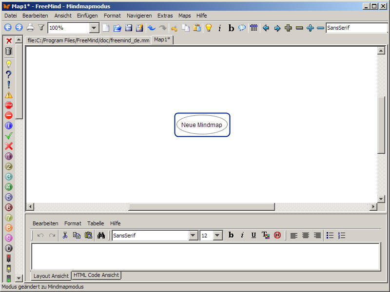Toggle italic in the note editor toolbar

pyautogui.click(x=242, y=236)
